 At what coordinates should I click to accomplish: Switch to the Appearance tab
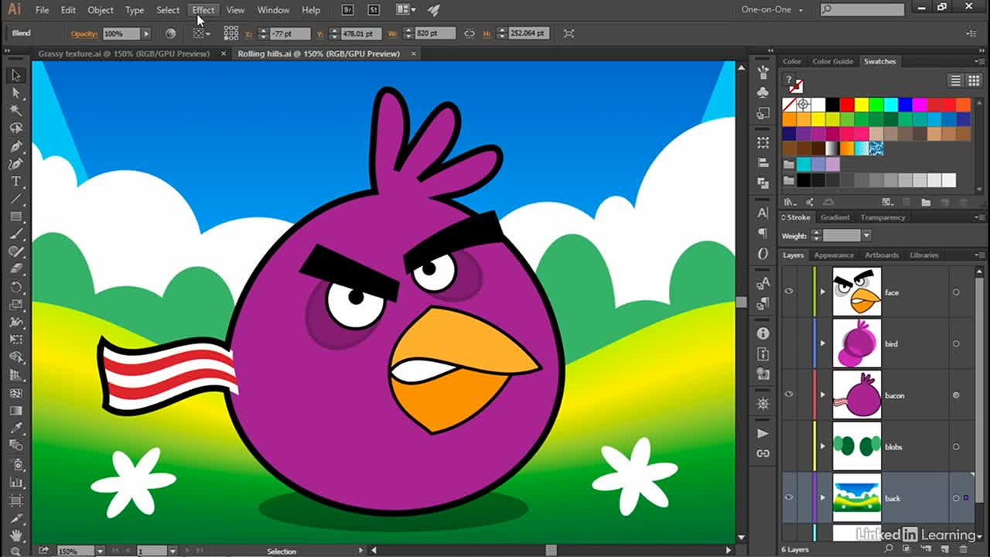coord(834,255)
